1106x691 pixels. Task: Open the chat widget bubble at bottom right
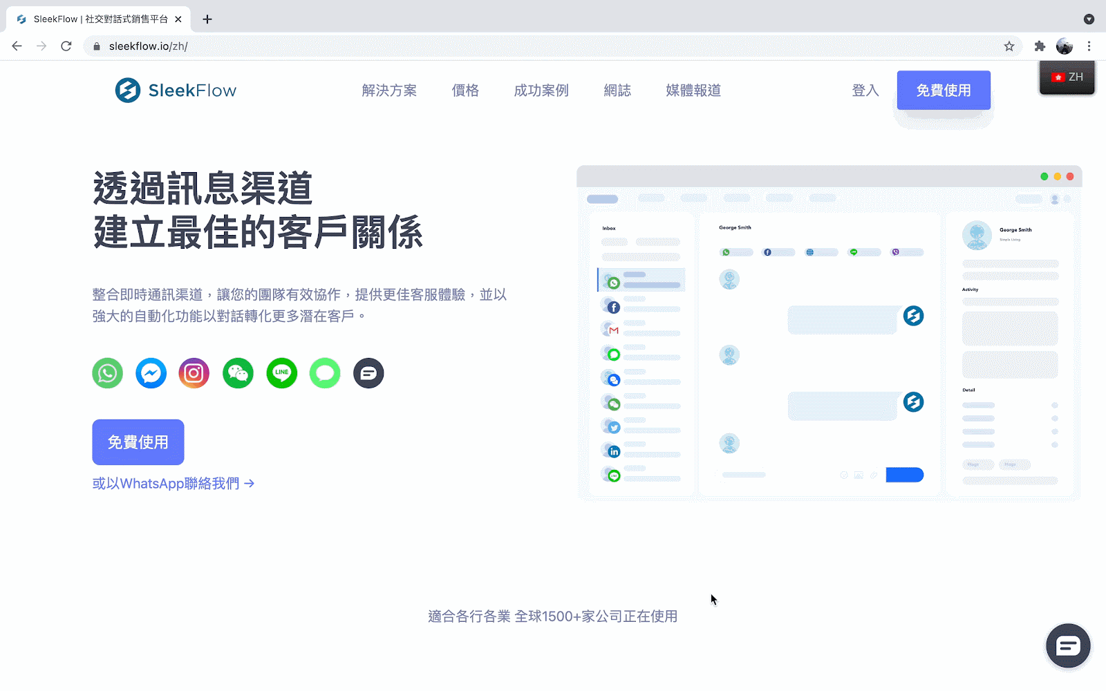pos(1068,646)
